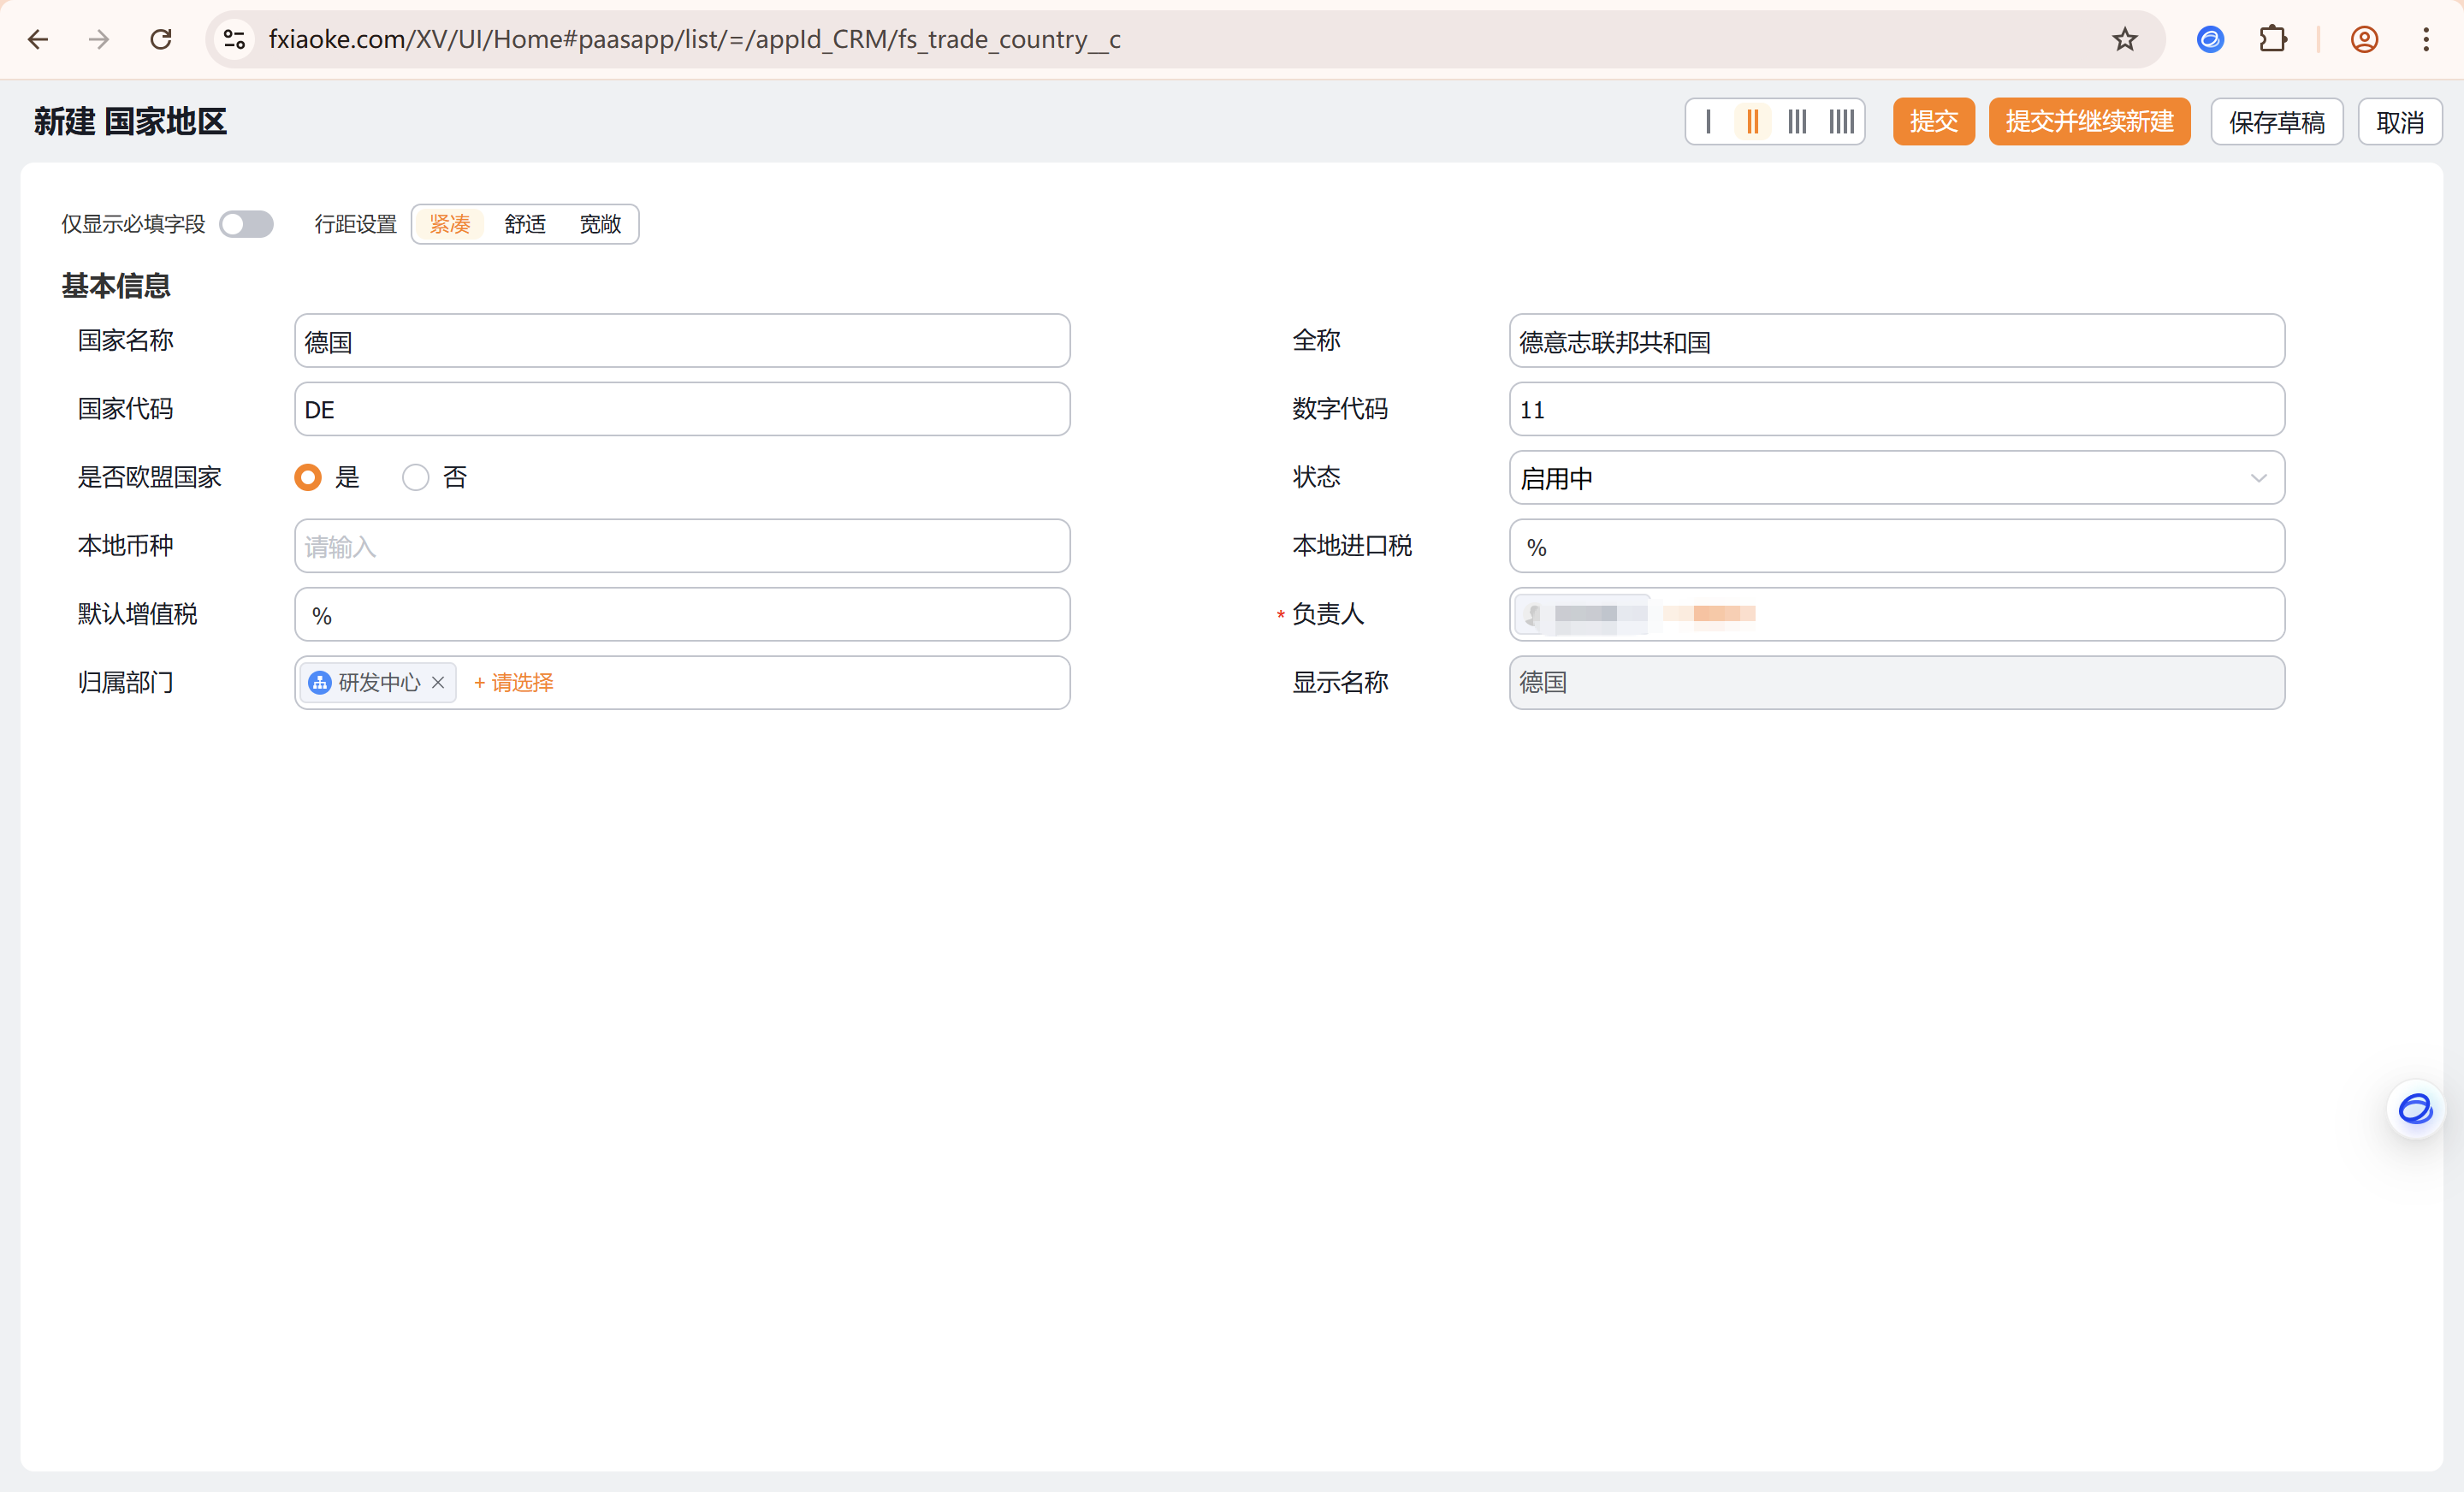The height and width of the screenshot is (1492, 2464).
Task: Expand the 状态 dropdown
Action: tap(1895, 477)
